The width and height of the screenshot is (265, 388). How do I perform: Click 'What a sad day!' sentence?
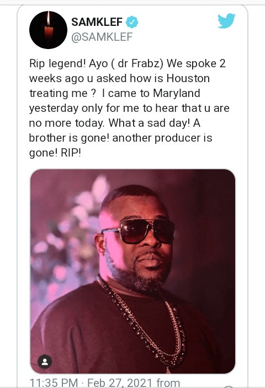point(150,123)
